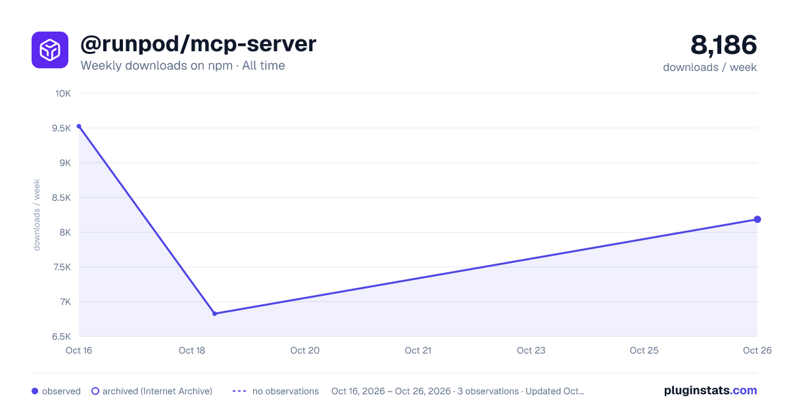Click the filled 'observed' legend dot
The image size is (789, 414).
click(x=35, y=391)
